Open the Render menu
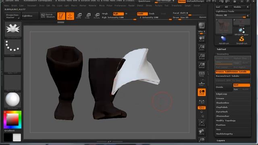Screen dimensions: 258x145 [131, 5]
